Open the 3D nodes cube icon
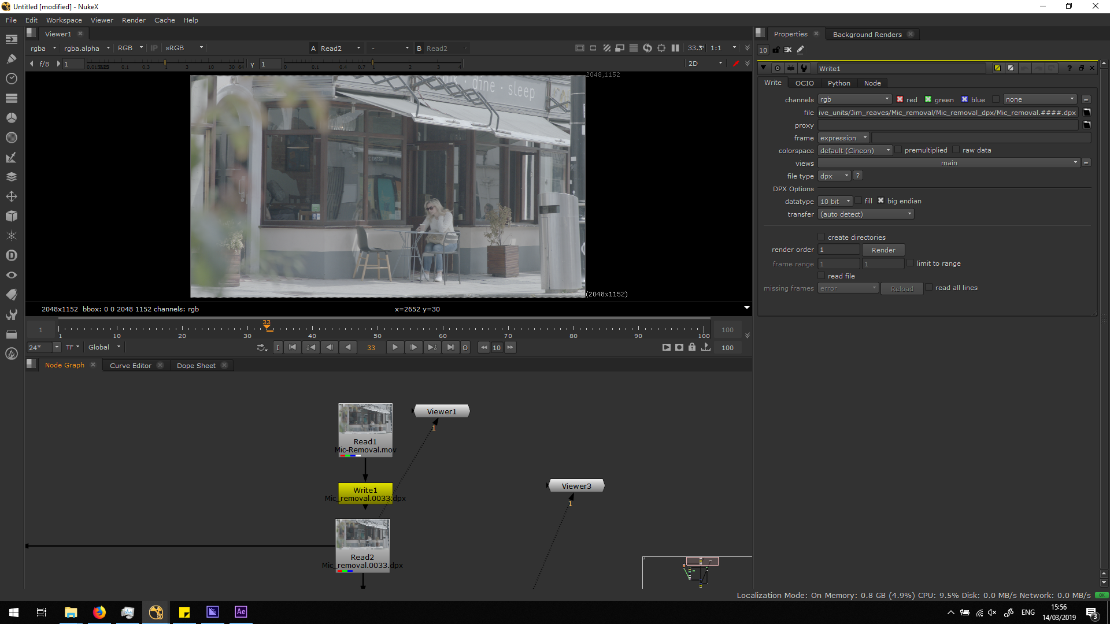 click(x=11, y=216)
